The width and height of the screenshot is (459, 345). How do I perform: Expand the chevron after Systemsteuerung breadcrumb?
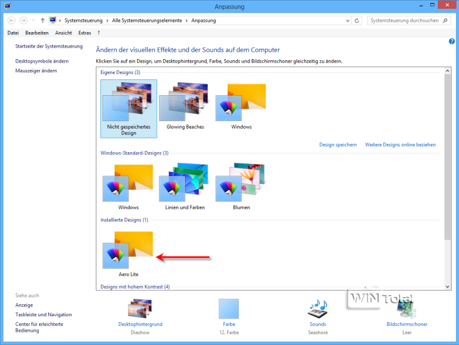click(x=107, y=21)
